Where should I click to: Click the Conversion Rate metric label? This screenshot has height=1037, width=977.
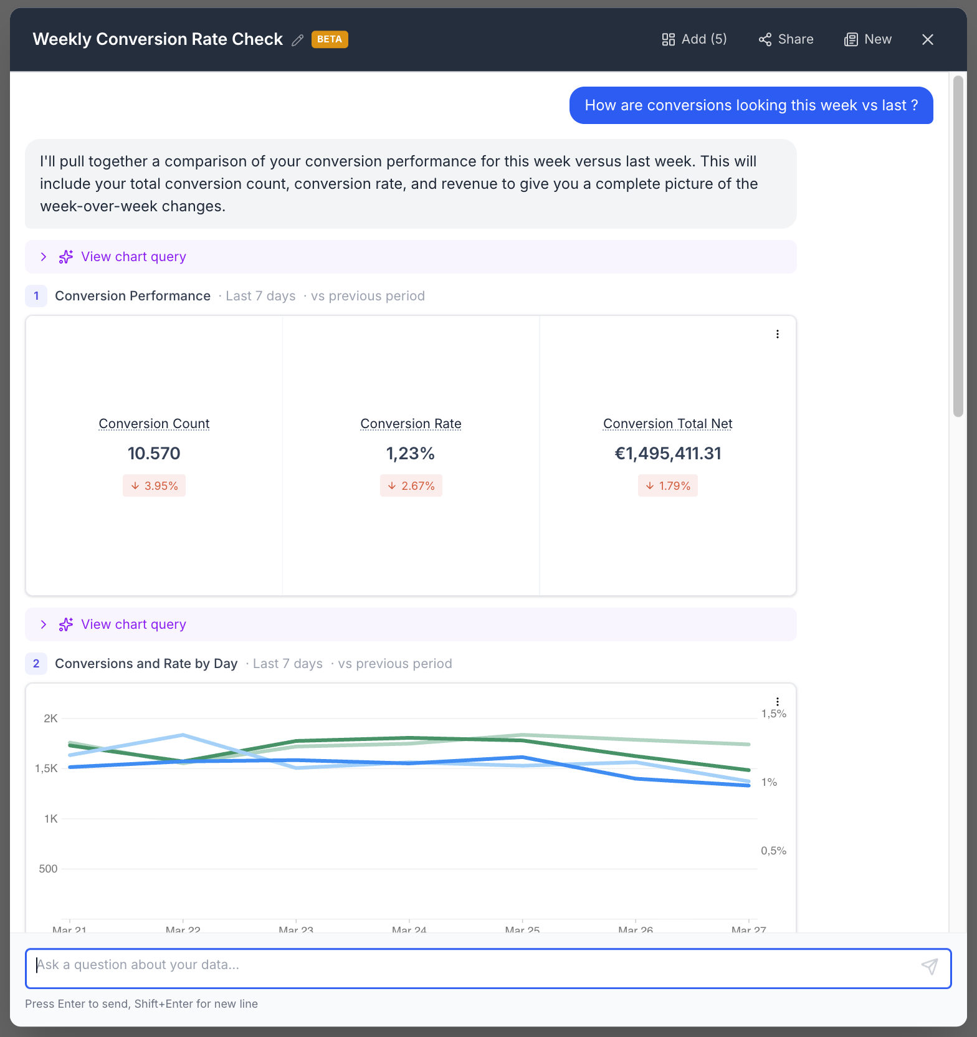point(411,424)
